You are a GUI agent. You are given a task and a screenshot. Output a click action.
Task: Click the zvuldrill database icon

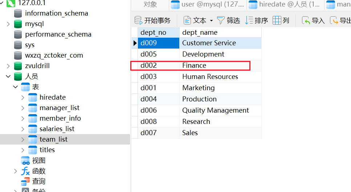pyautogui.click(x=18, y=66)
